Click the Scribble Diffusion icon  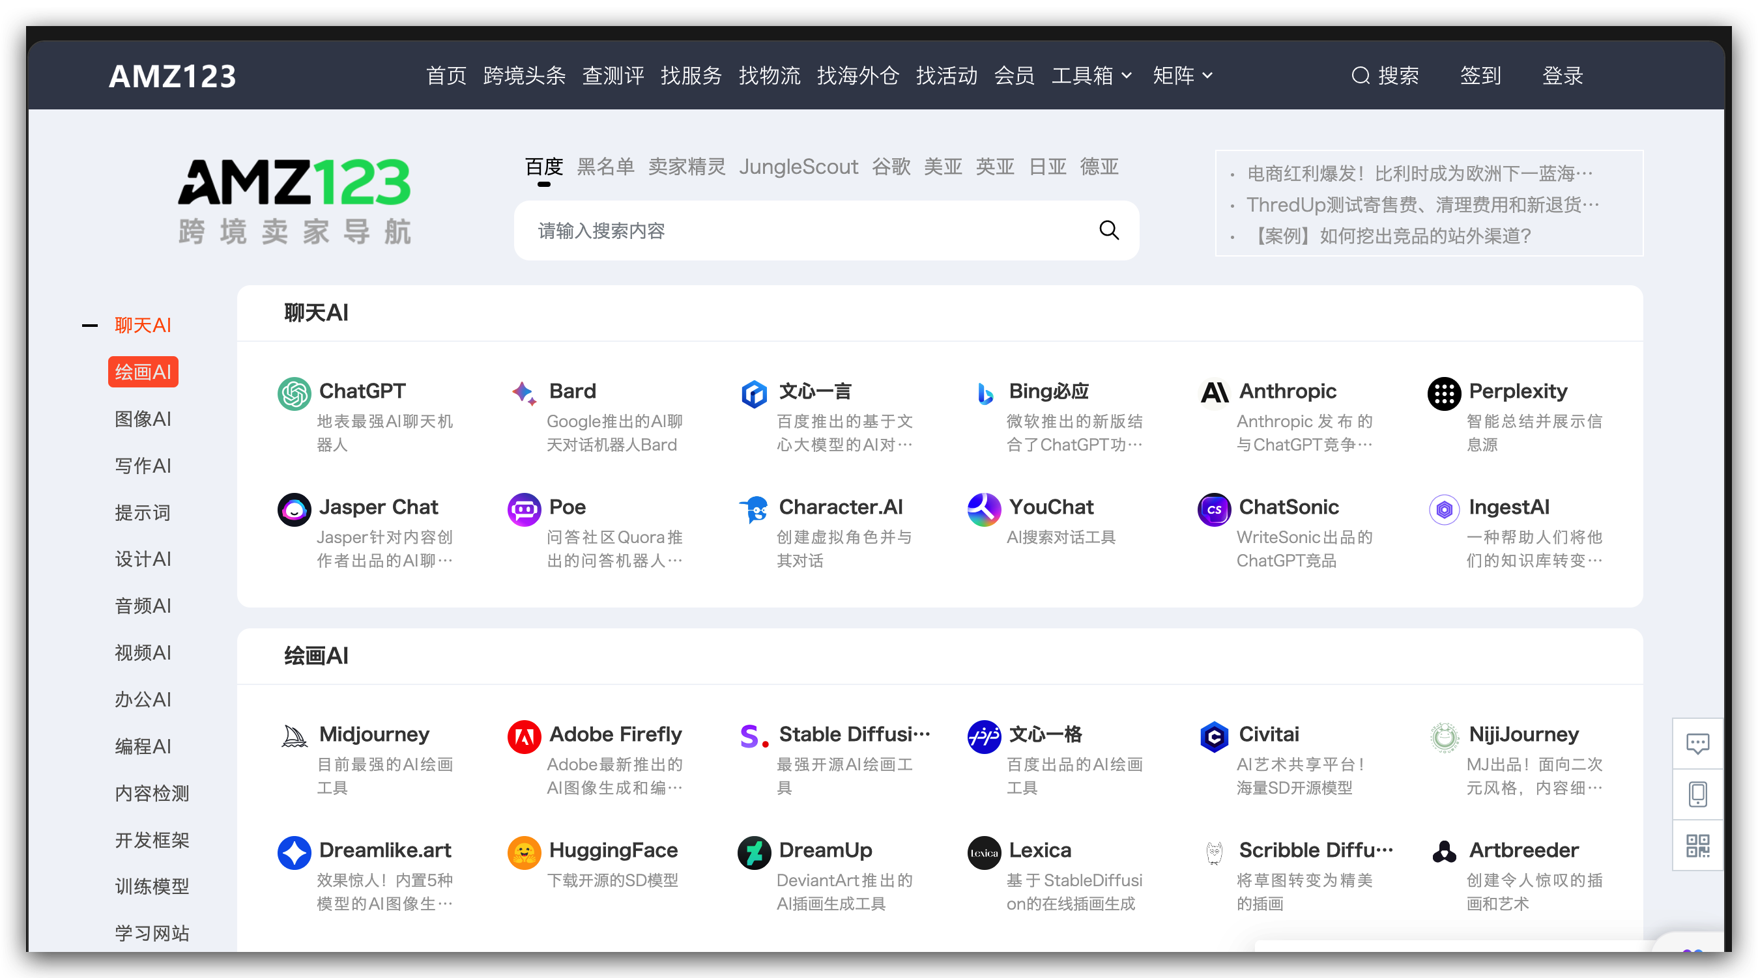click(x=1214, y=852)
